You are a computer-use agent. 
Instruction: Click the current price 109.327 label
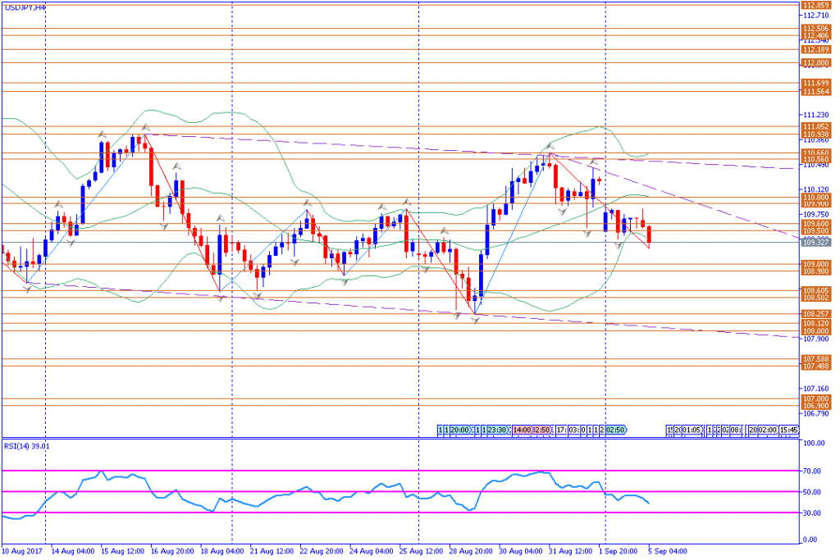pyautogui.click(x=815, y=243)
